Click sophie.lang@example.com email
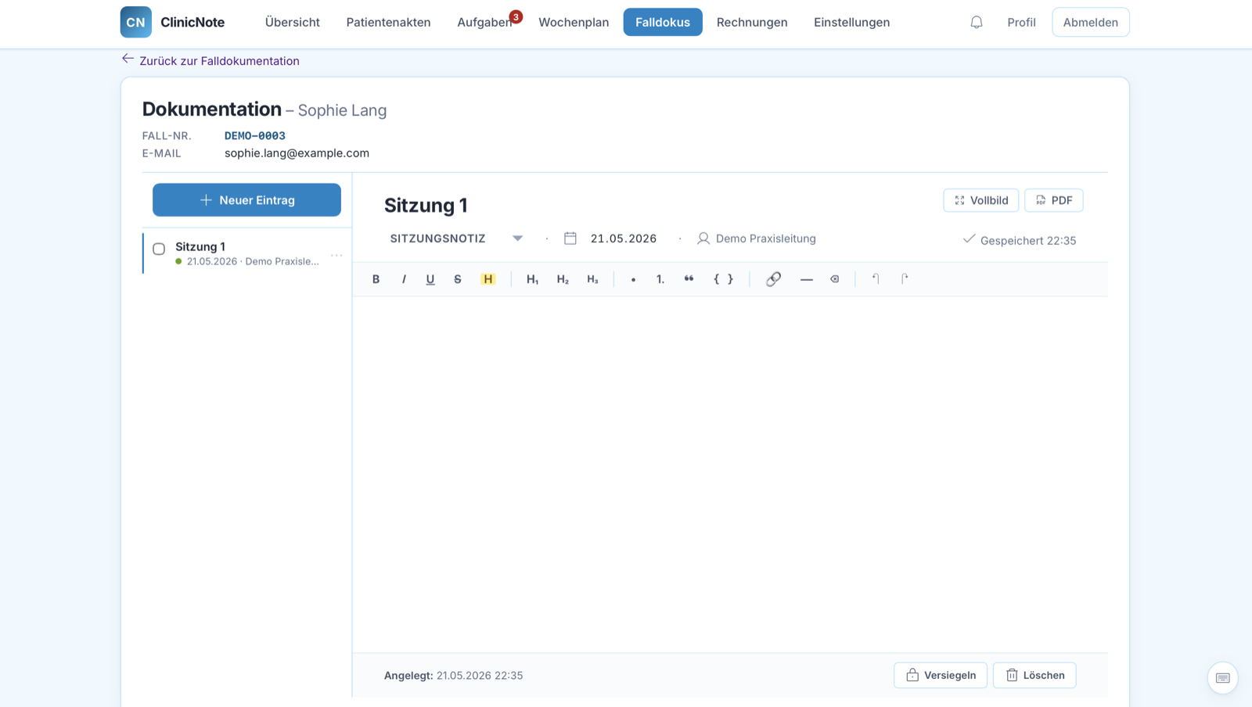The height and width of the screenshot is (707, 1252). point(297,153)
